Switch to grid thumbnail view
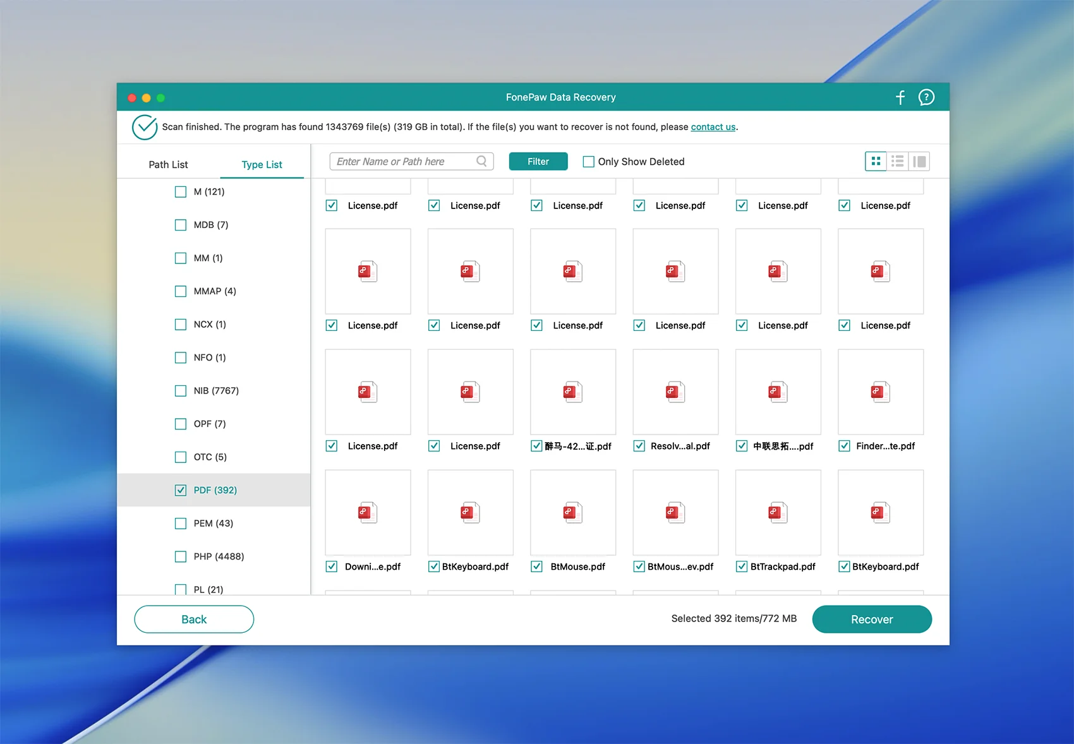This screenshot has height=744, width=1074. click(x=876, y=162)
